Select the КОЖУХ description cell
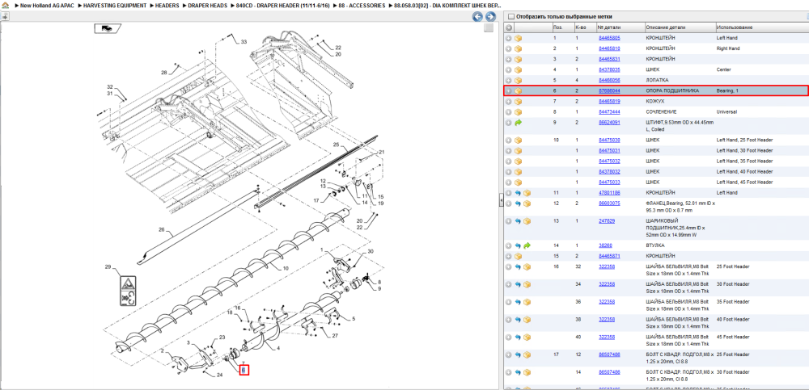The image size is (809, 390). pyautogui.click(x=654, y=102)
